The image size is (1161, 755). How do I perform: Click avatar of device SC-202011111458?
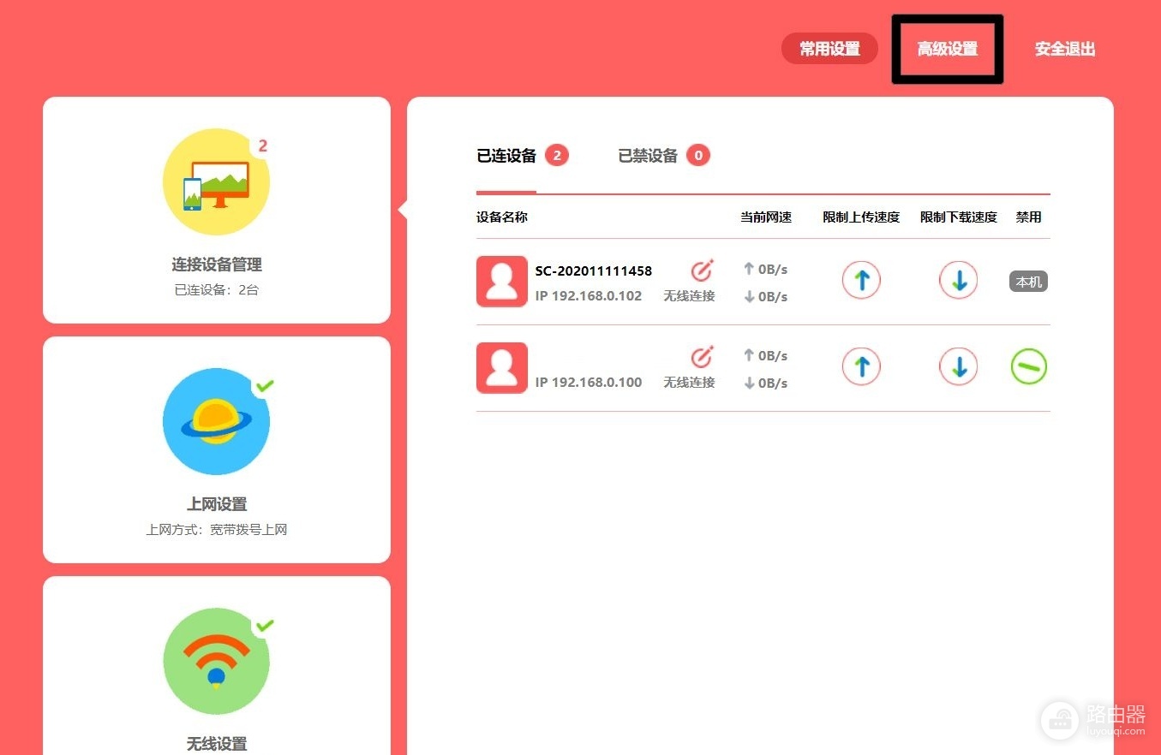(x=502, y=281)
